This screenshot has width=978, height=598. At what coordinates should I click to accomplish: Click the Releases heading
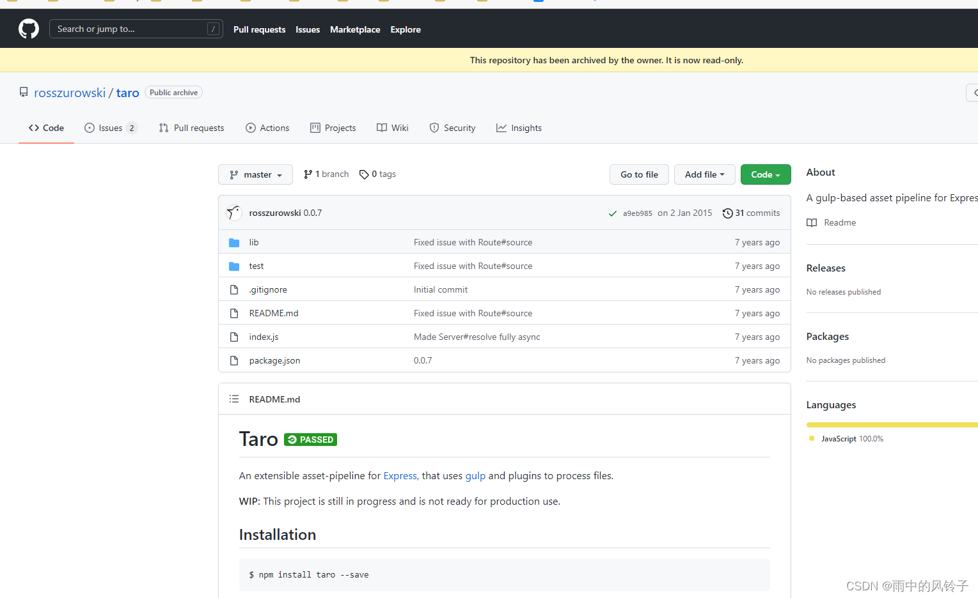pyautogui.click(x=826, y=268)
